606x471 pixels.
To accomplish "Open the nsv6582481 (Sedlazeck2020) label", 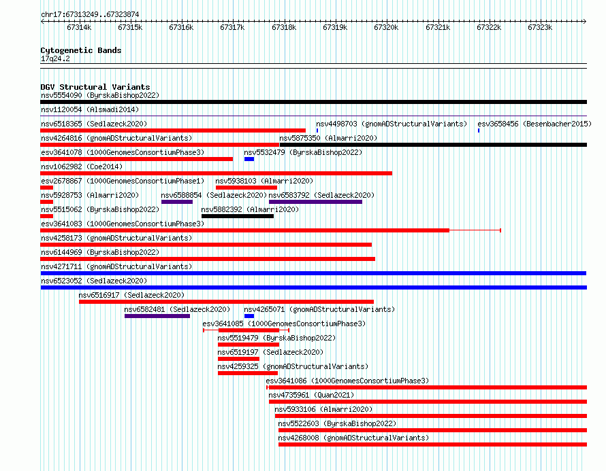I will (177, 309).
